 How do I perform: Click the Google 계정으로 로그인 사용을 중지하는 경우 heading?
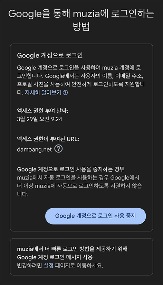point(70,169)
